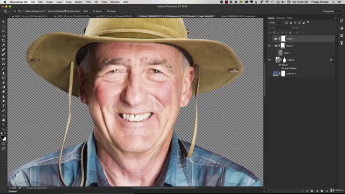The width and height of the screenshot is (345, 194).
Task: Open the Filter menu
Action: [x=88, y=2]
